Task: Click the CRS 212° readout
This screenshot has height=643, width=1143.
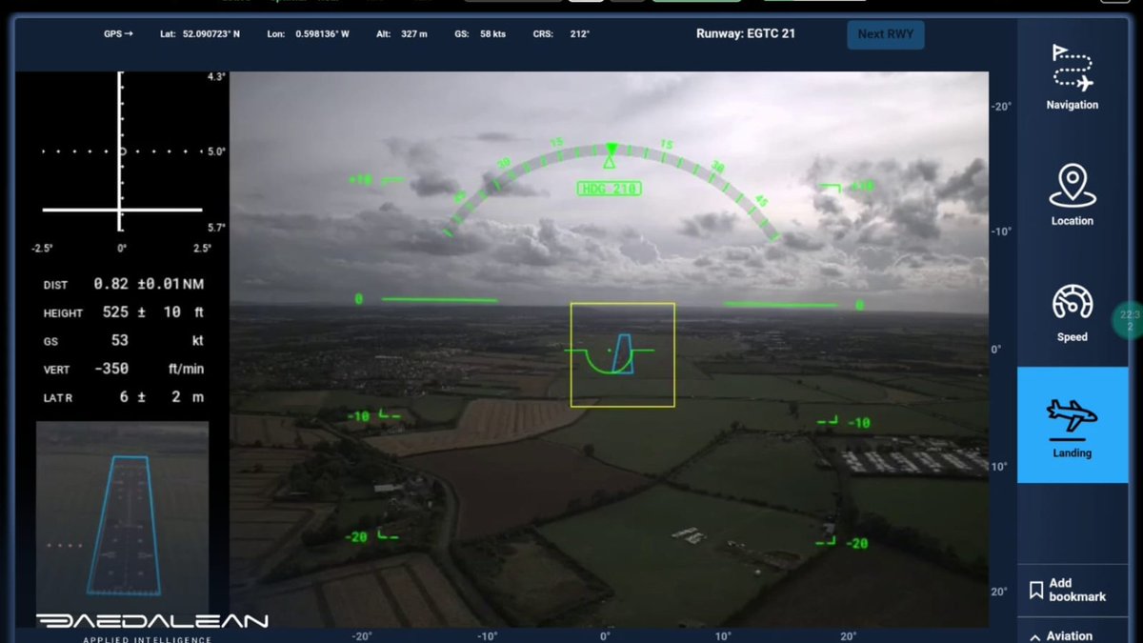Action: [x=561, y=33]
